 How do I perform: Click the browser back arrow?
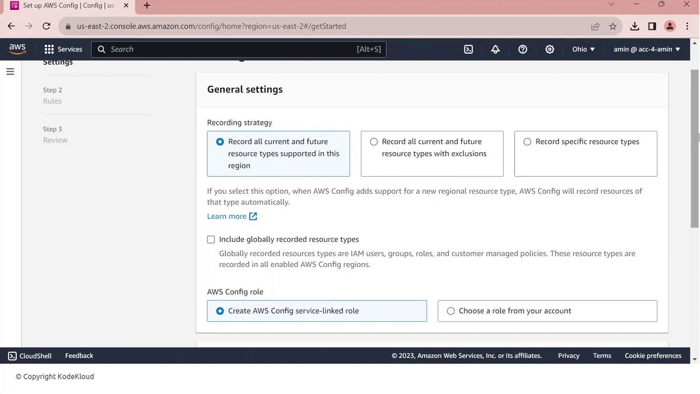pyautogui.click(x=11, y=26)
